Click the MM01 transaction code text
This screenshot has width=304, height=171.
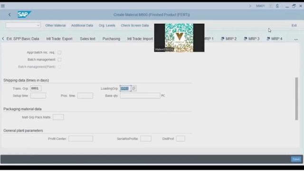[x=260, y=6]
